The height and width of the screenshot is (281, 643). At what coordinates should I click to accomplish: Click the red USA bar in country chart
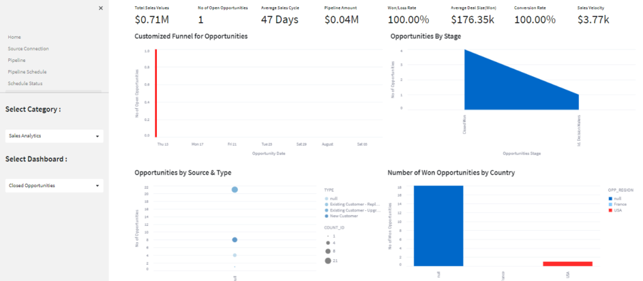(568, 263)
